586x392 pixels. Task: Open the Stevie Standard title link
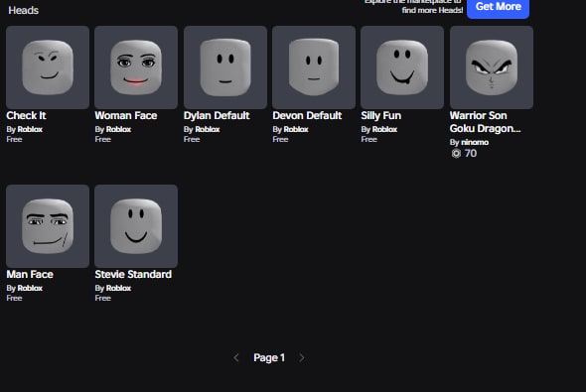tap(133, 274)
